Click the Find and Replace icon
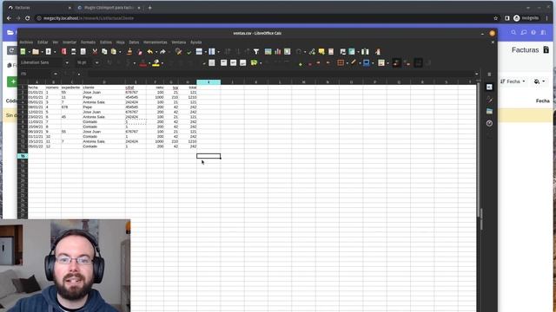The height and width of the screenshot is (312, 556). tap(179, 52)
